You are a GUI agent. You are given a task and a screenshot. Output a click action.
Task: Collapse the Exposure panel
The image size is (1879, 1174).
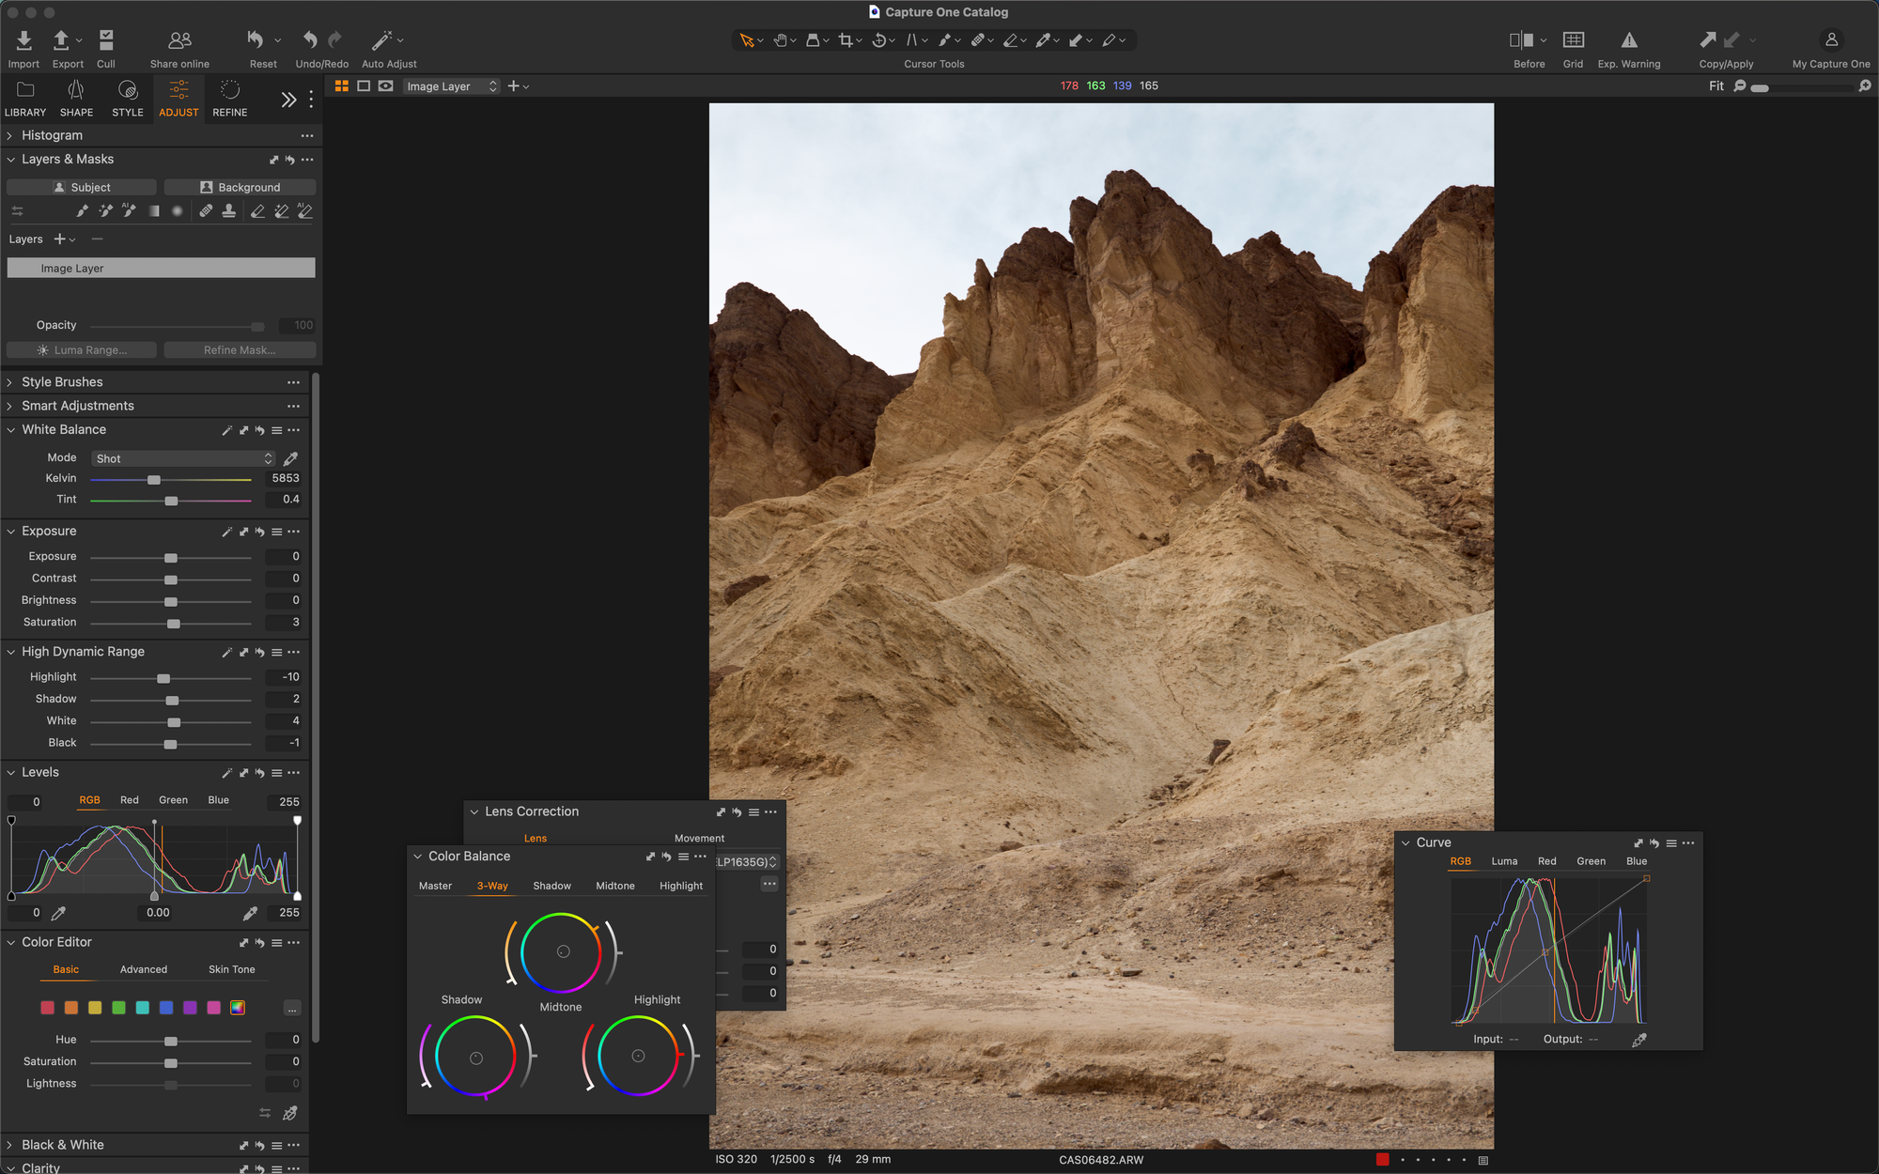pos(10,532)
